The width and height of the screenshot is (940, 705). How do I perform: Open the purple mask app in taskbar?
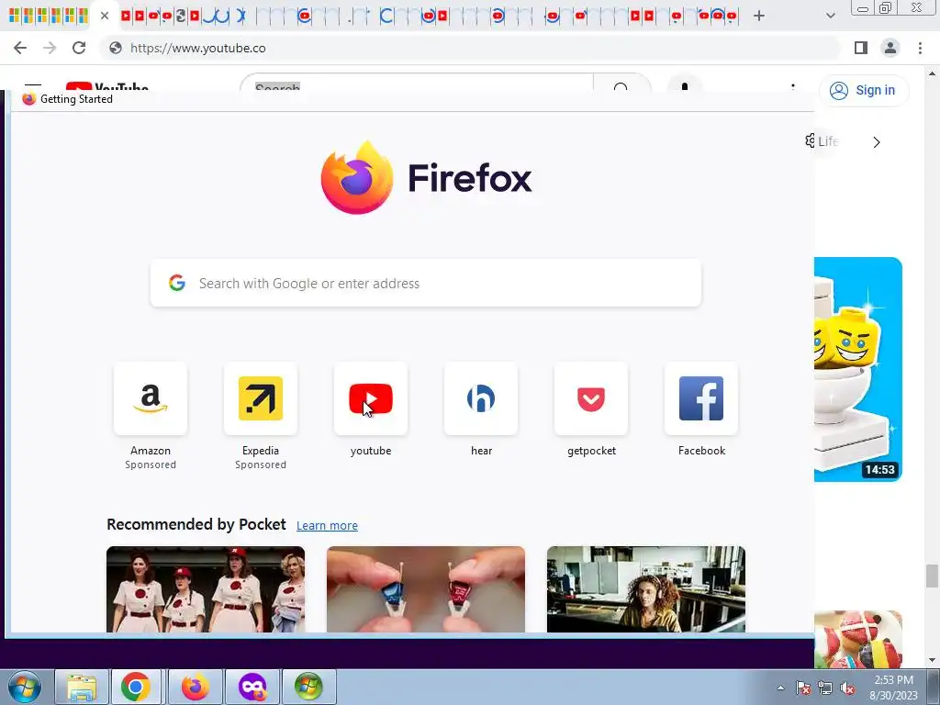252,687
